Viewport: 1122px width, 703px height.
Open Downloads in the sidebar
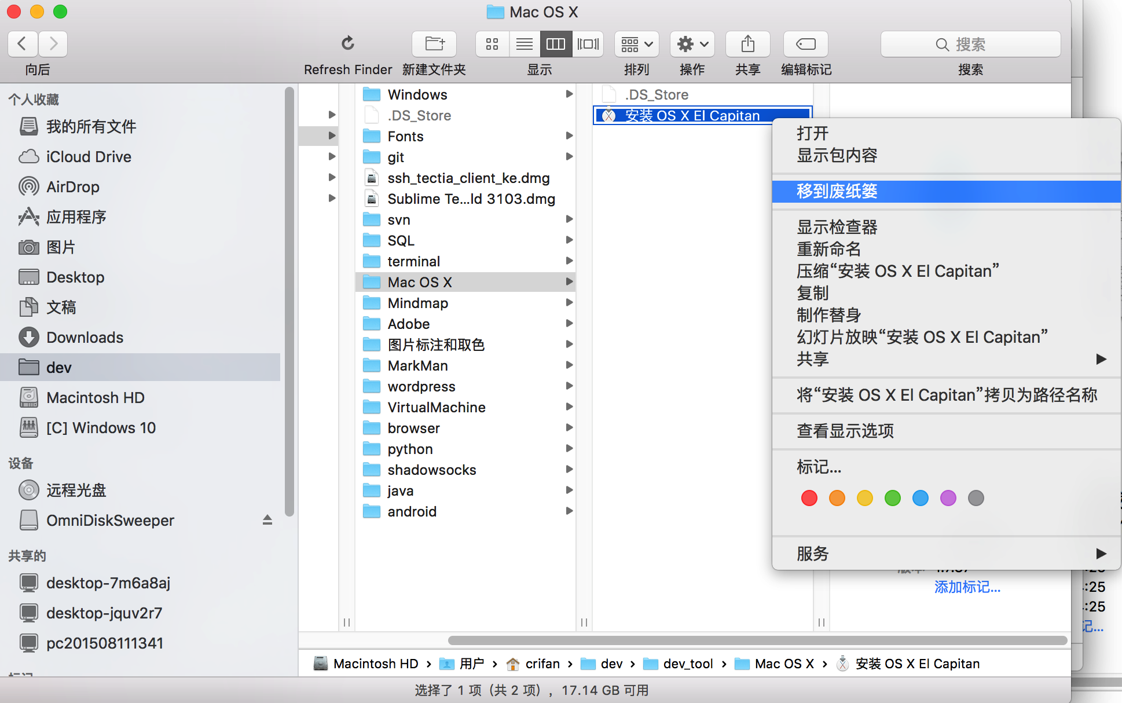[85, 338]
